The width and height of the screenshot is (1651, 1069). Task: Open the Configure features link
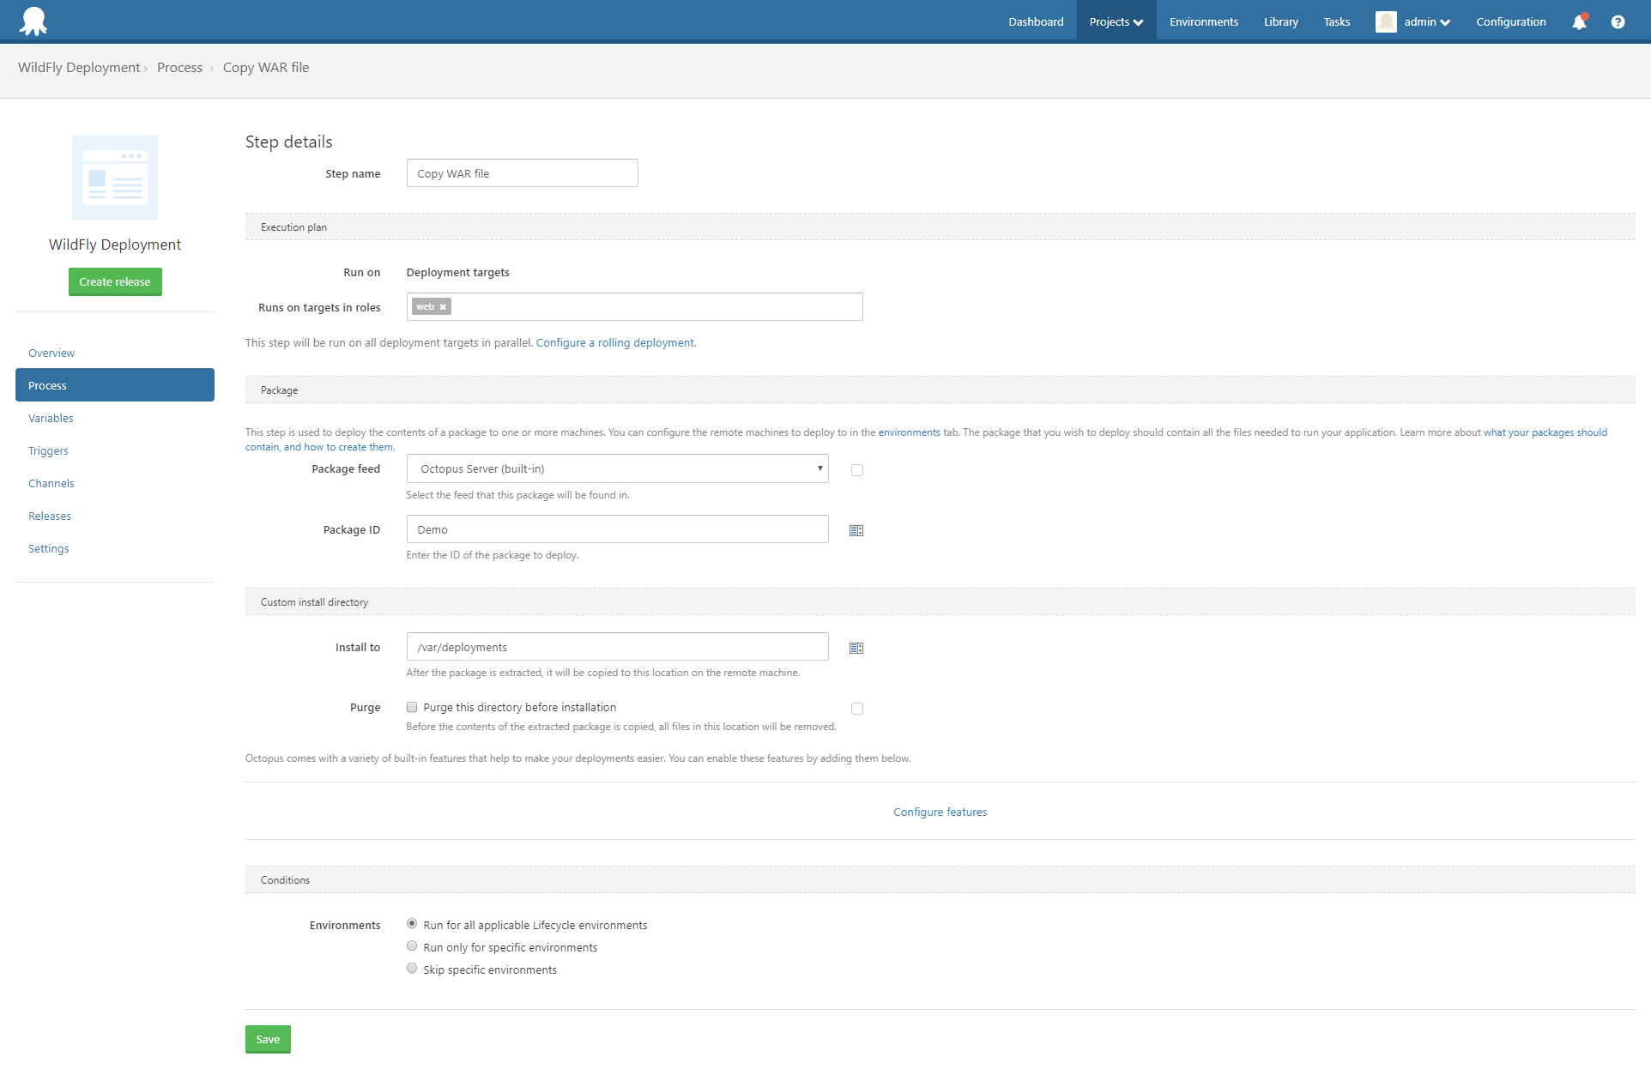coord(940,812)
